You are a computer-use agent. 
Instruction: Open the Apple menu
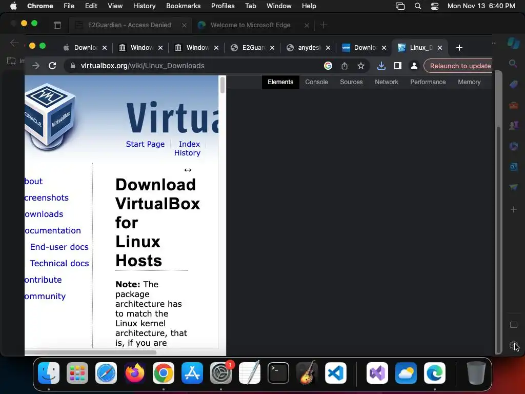tap(13, 6)
